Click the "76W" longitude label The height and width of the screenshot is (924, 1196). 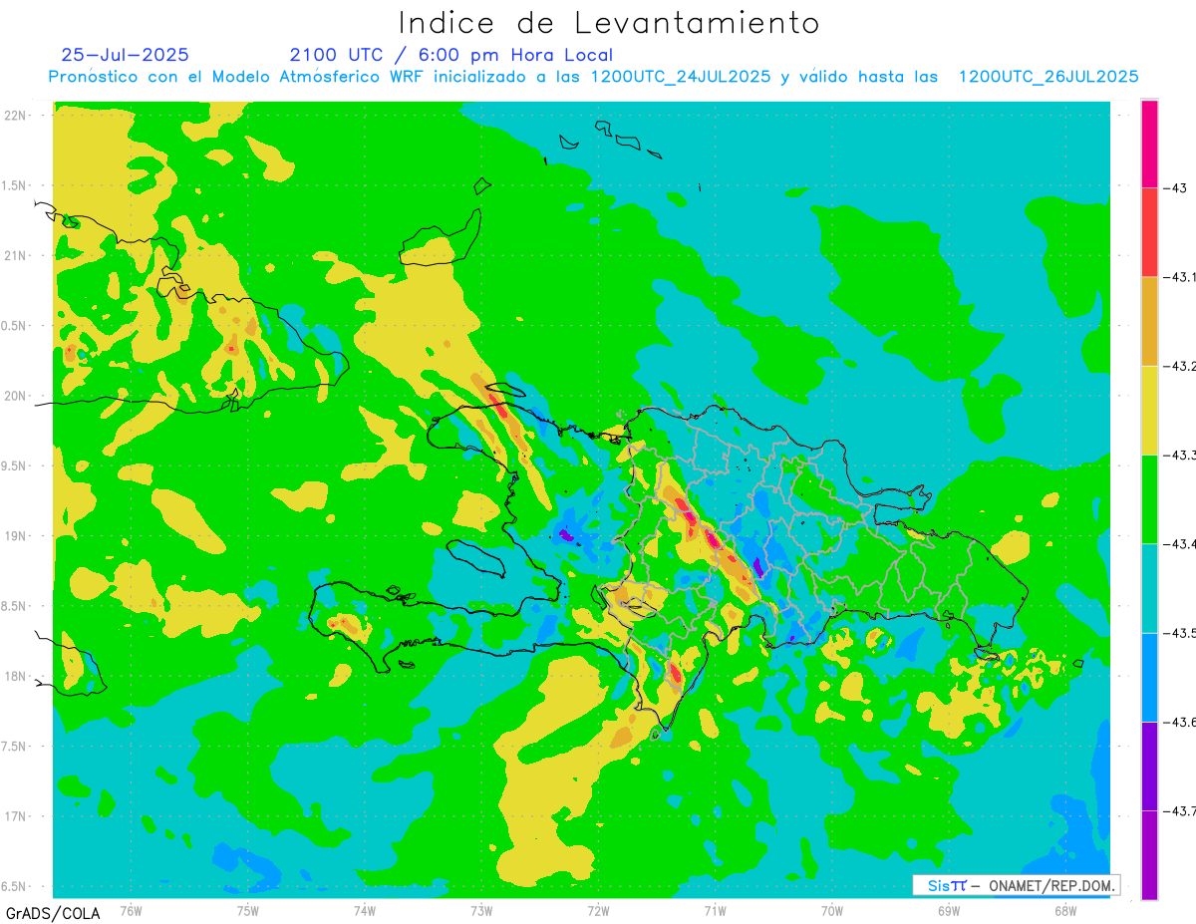131,911
